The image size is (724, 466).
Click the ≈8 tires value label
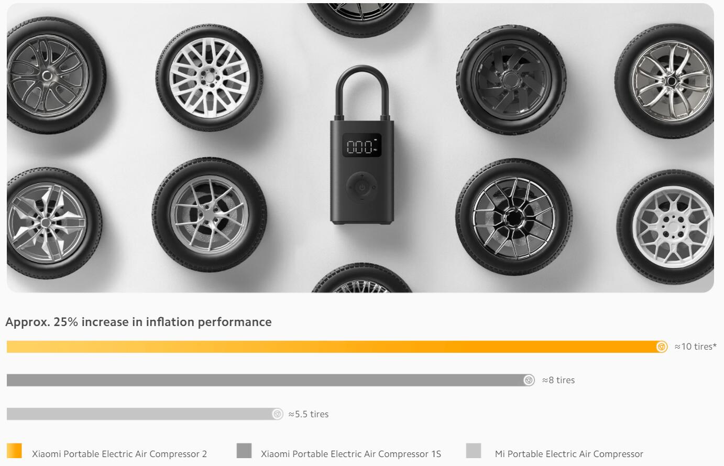[558, 380]
